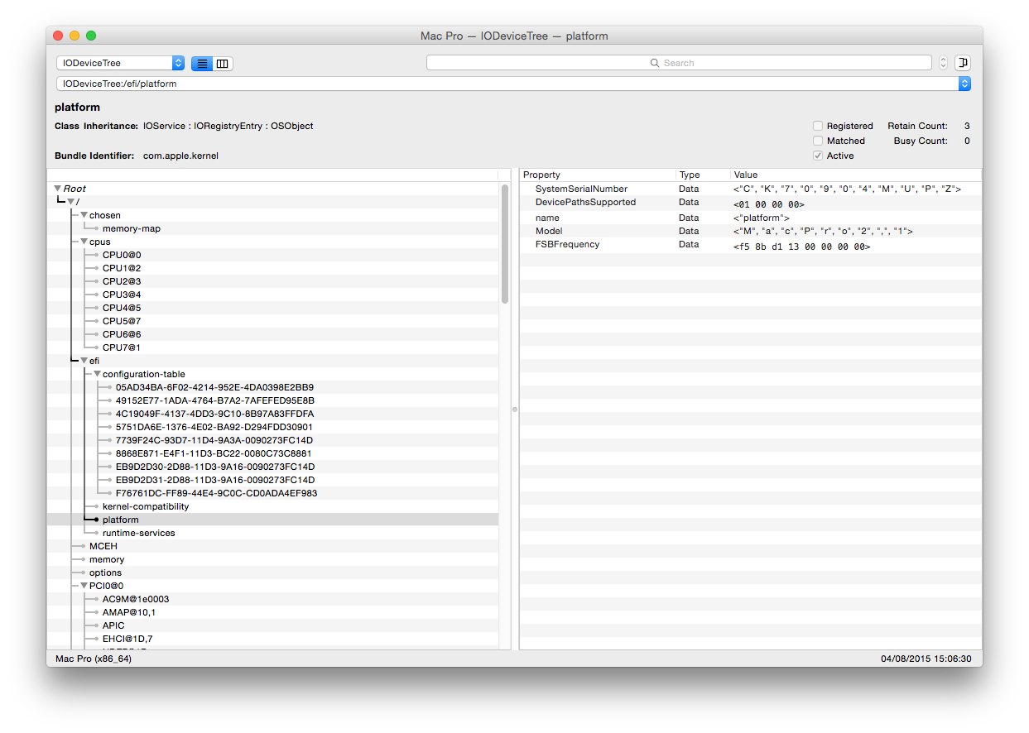Collapse the chosen node

click(84, 215)
